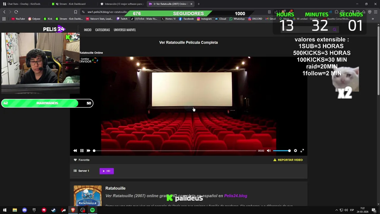Go to INICIO in site navigation
This screenshot has height=214, width=380.
[x=88, y=30]
